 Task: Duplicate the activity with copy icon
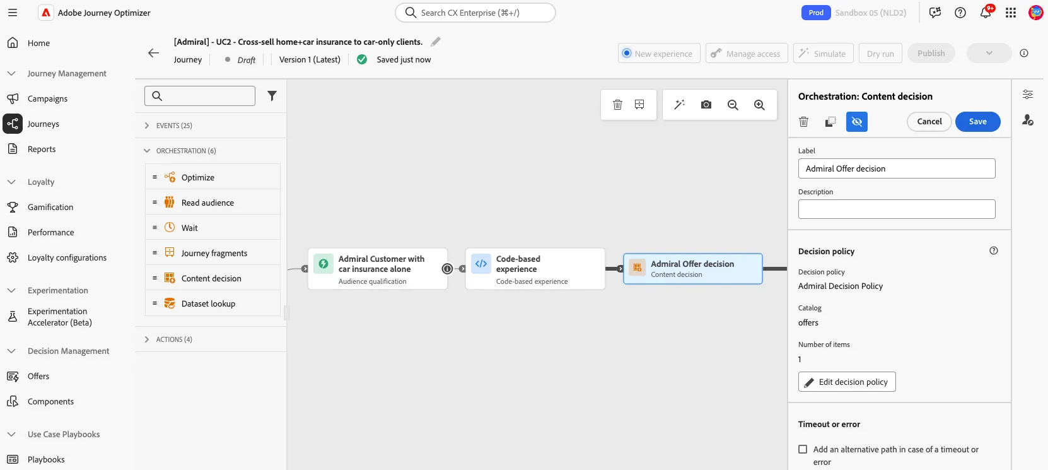(x=830, y=122)
